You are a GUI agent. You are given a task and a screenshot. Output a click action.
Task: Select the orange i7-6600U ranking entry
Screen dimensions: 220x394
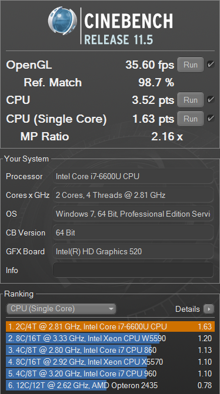click(x=110, y=326)
